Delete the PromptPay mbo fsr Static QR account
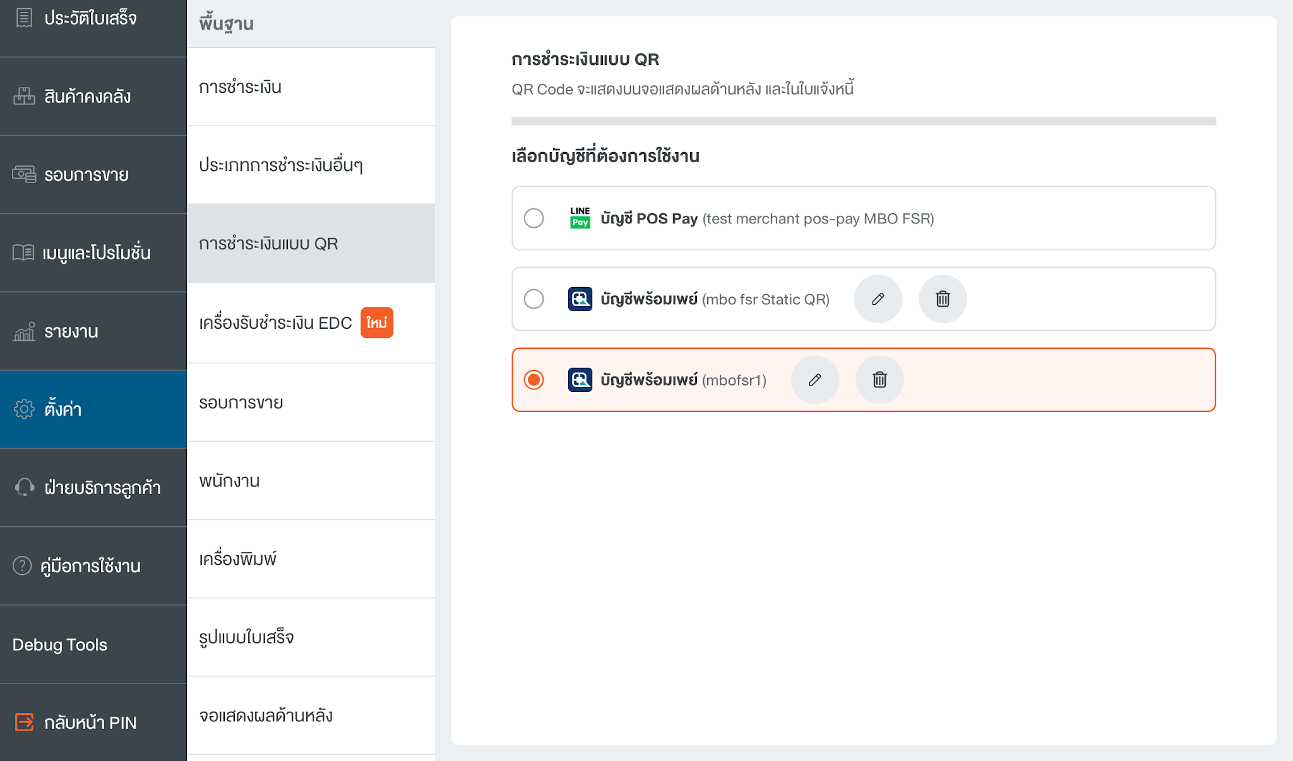This screenshot has height=761, width=1293. [943, 299]
